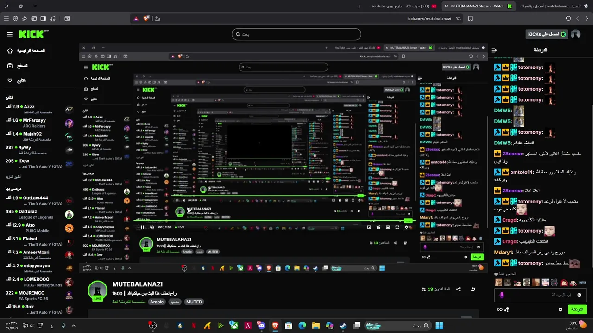Open RpWy channel in sidebar
The image size is (593, 333).
pyautogui.click(x=39, y=150)
